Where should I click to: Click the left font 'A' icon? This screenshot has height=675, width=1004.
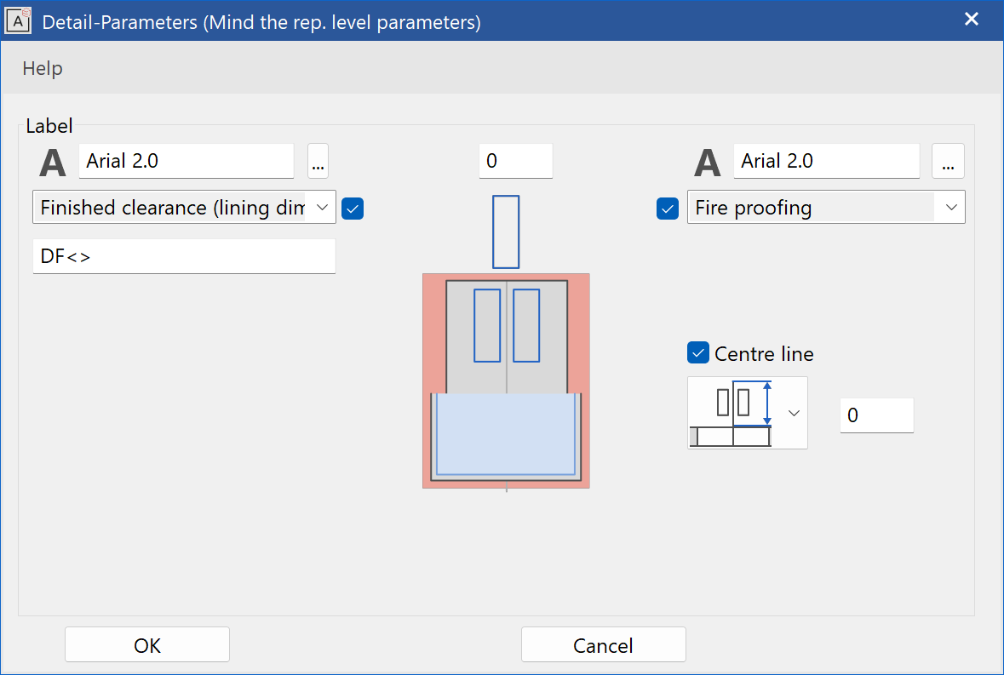[x=53, y=163]
